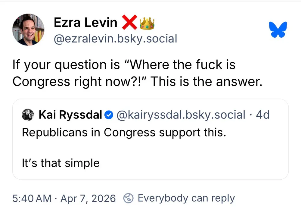Click the text "This is the answer."
Viewport: 301px width, 211px height.
(x=206, y=82)
